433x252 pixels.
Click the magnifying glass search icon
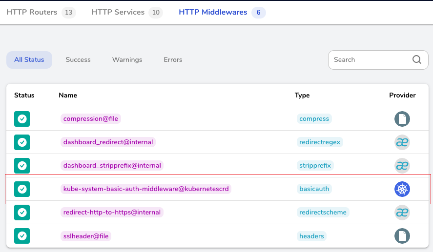(416, 60)
